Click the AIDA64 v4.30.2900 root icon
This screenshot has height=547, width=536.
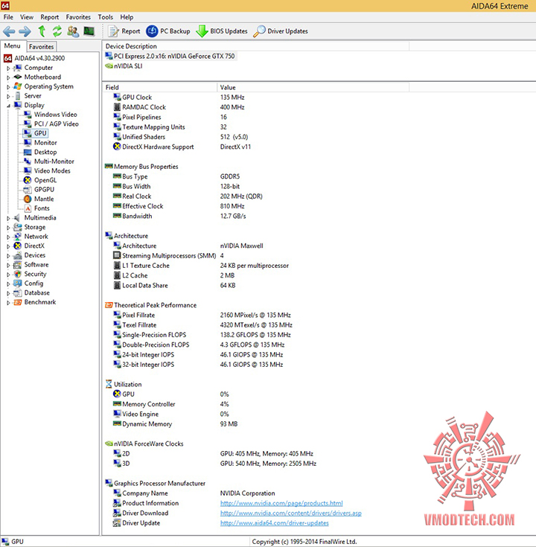7,58
